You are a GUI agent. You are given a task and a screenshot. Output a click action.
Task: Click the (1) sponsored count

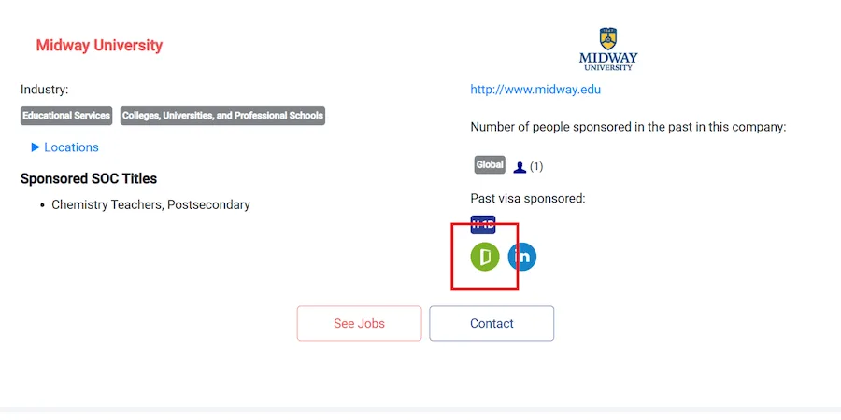(536, 167)
